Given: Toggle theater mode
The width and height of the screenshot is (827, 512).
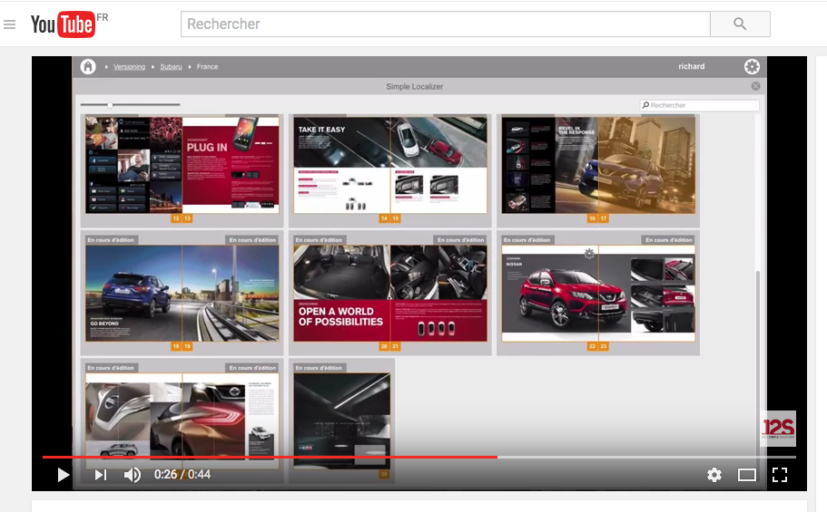Looking at the screenshot, I should (x=747, y=475).
